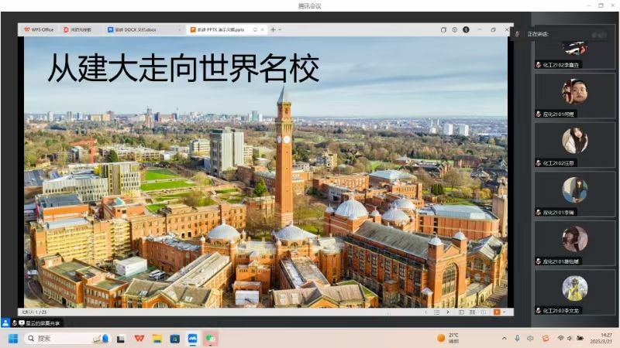Click the volume speaker tray icon

tap(570, 338)
